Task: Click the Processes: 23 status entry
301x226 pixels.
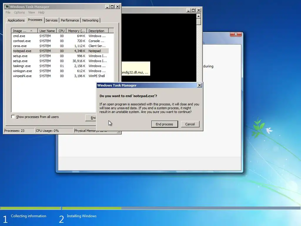Action: pos(19,131)
